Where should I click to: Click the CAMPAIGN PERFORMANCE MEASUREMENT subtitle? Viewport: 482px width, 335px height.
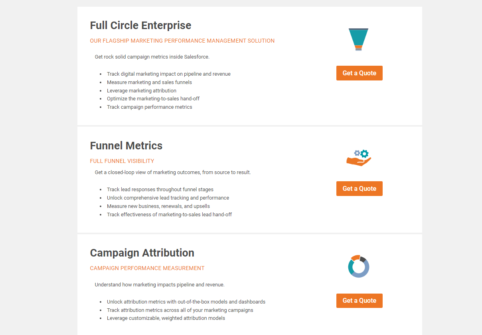point(147,268)
